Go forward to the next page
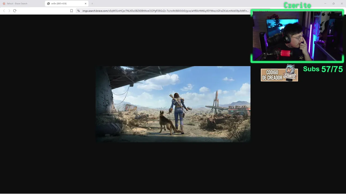This screenshot has height=194, width=346. click(x=9, y=11)
